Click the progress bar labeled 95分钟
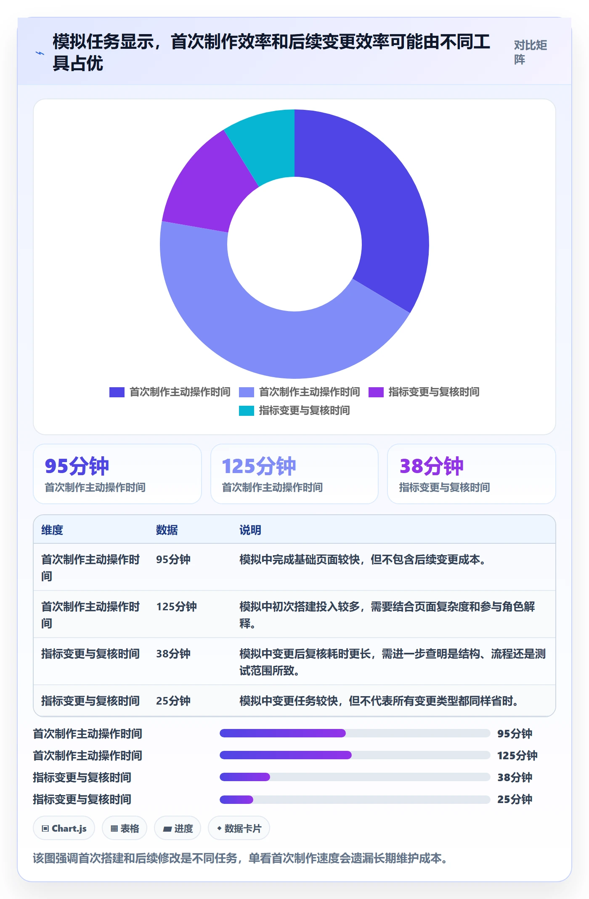589x899 pixels. pos(355,734)
